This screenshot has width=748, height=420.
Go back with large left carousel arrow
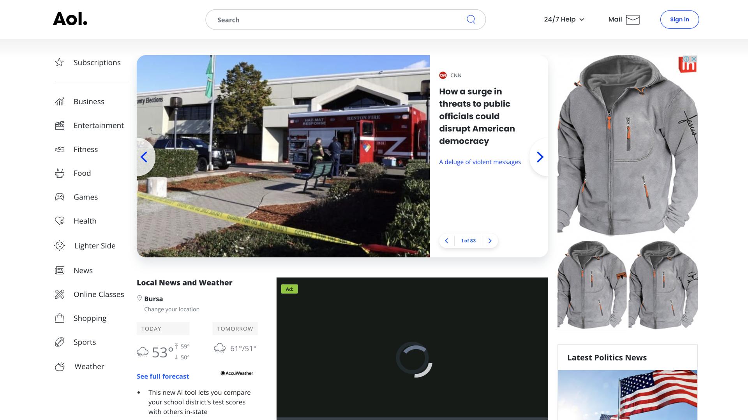point(144,157)
